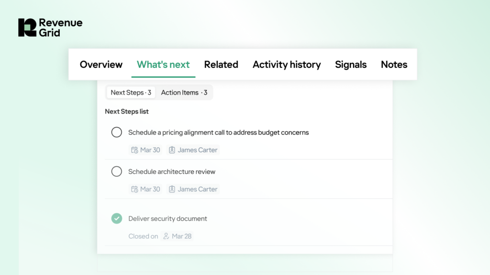Select the What's next tab
Image resolution: width=490 pixels, height=275 pixels.
click(163, 64)
